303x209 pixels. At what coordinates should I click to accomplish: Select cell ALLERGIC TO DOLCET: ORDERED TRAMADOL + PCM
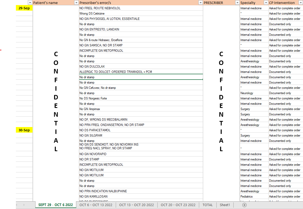141,72
